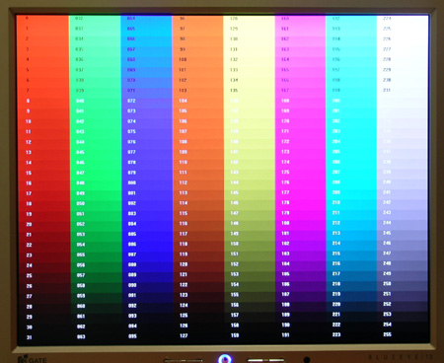This screenshot has height=363, width=444.
Task: Choose the brown swatch numbered 117
Action: pyautogui.click(x=198, y=234)
